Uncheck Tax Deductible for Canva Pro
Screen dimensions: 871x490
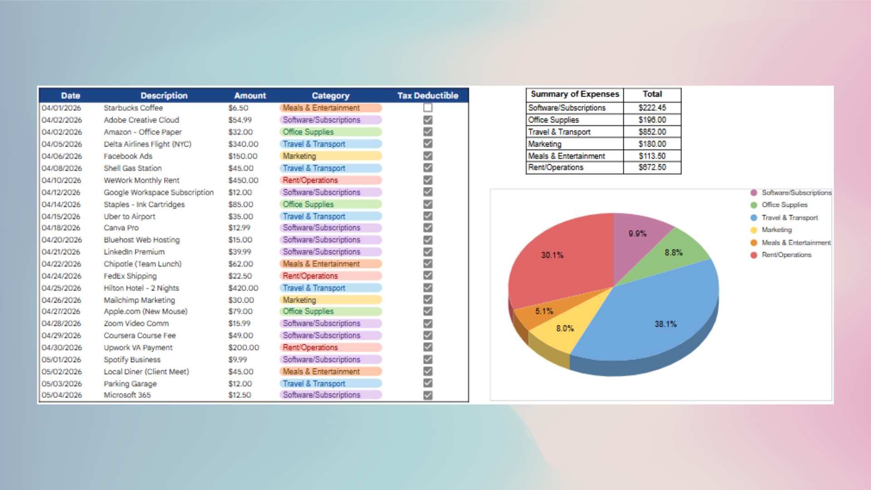(x=428, y=227)
